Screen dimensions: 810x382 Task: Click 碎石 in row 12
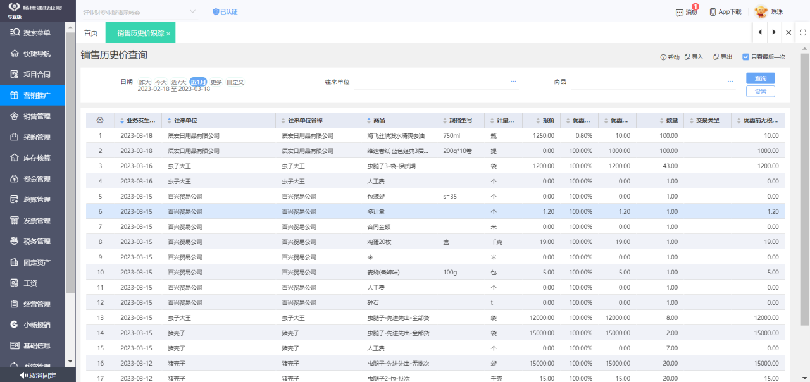click(373, 302)
